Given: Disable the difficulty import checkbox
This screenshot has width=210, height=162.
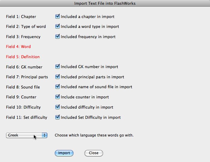Looking at the screenshot, I should coord(58,107).
